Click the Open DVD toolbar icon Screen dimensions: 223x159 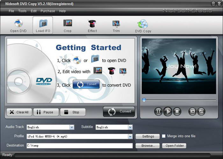[18, 25]
